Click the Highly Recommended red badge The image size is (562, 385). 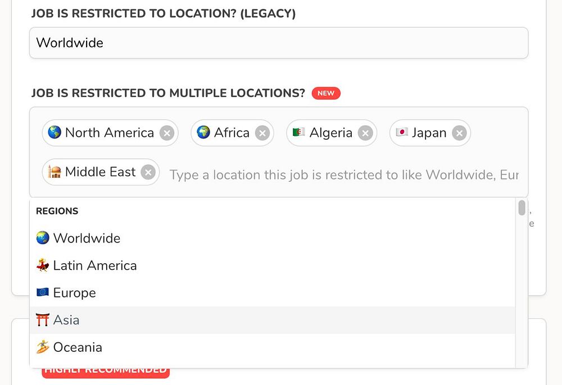click(x=106, y=370)
